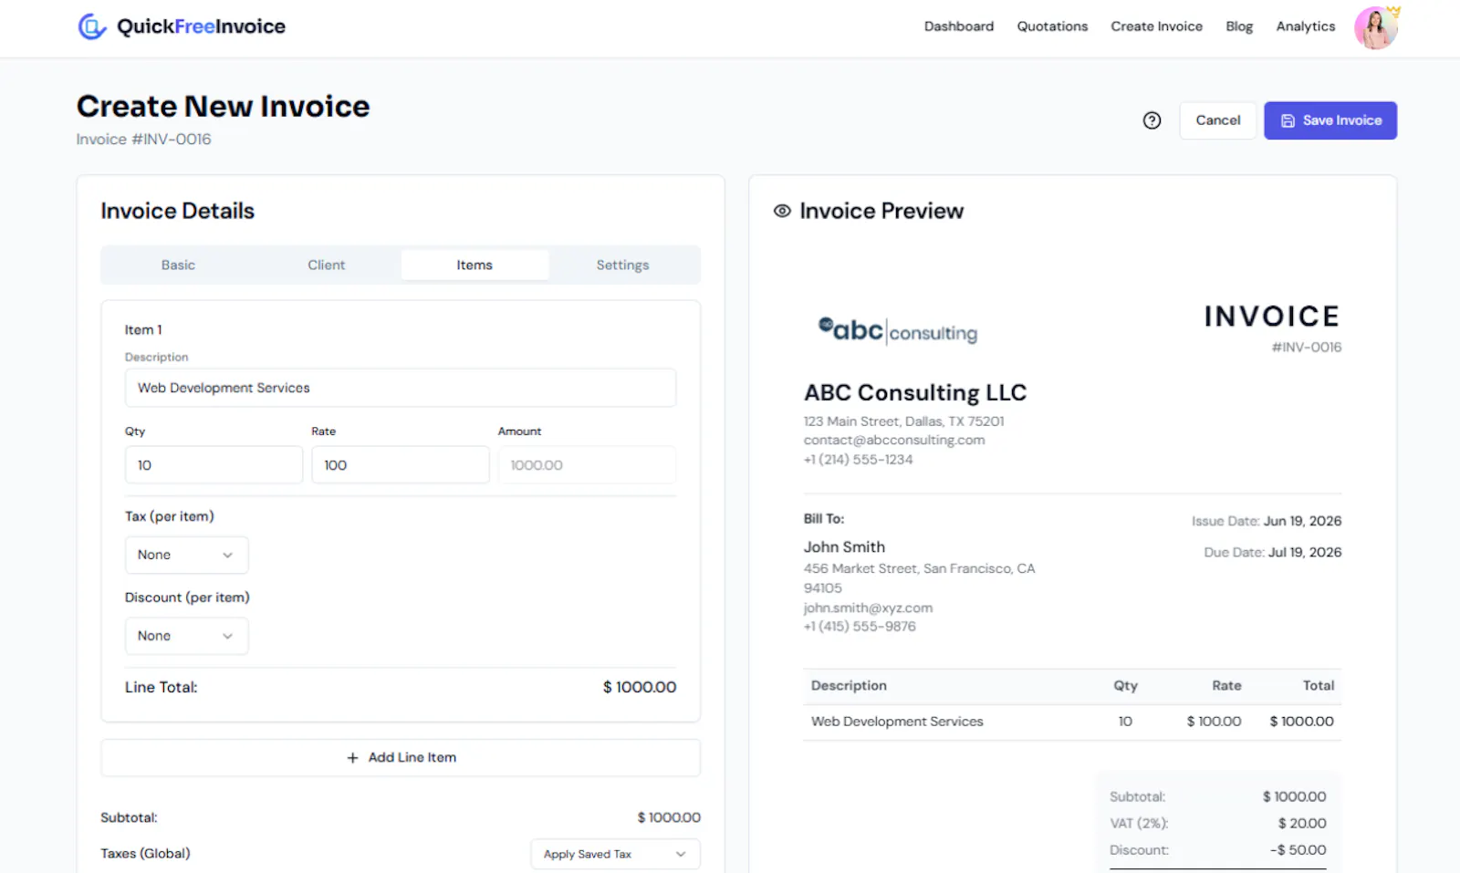The image size is (1460, 873).
Task: Visit the Blog page
Action: click(1238, 26)
